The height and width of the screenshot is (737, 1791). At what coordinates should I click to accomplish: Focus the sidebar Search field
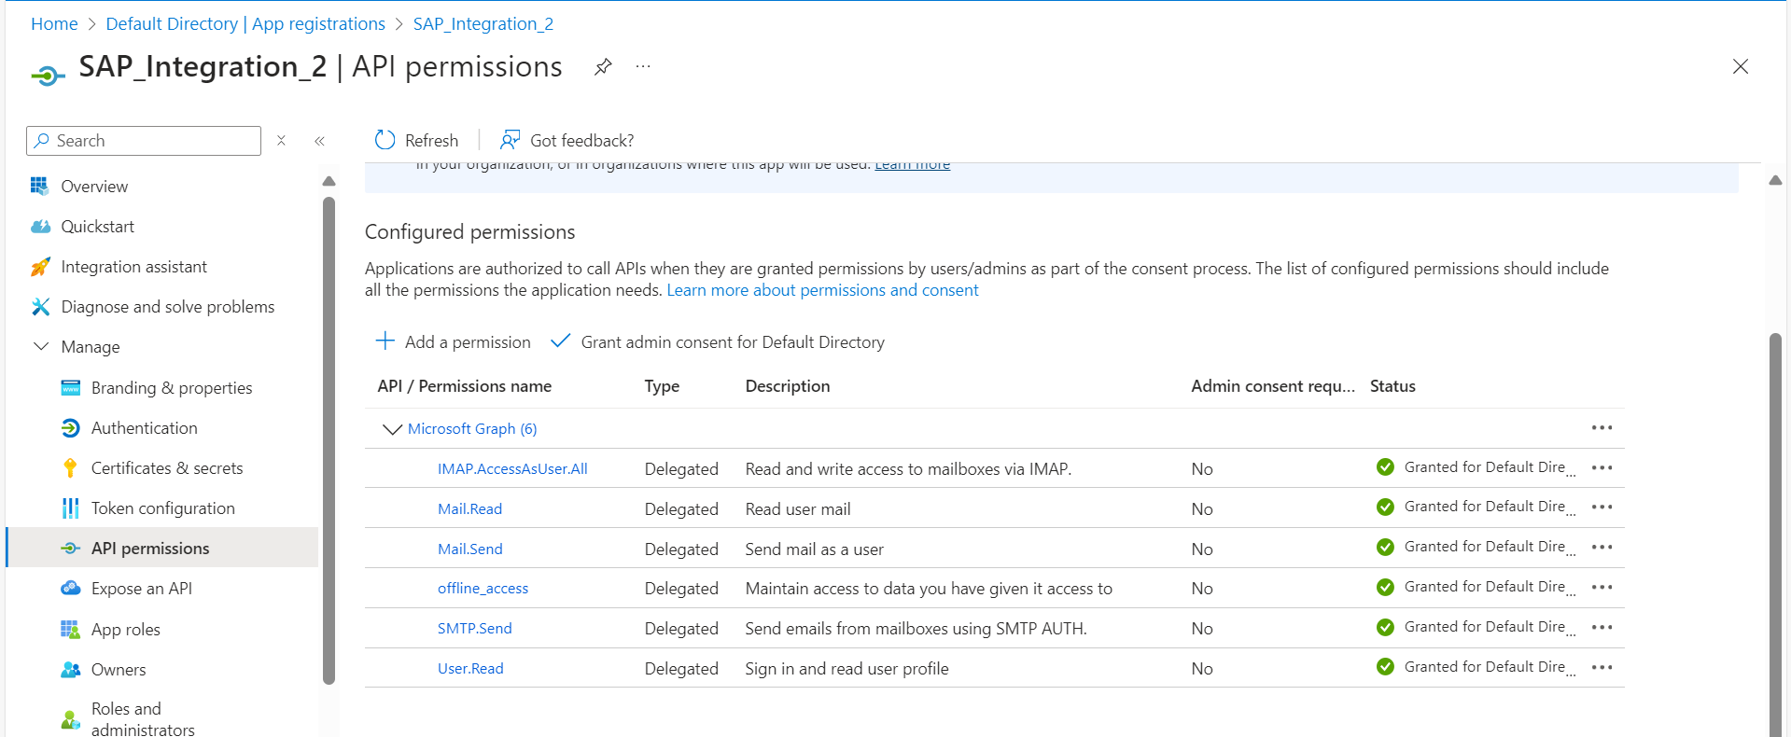[x=144, y=141]
